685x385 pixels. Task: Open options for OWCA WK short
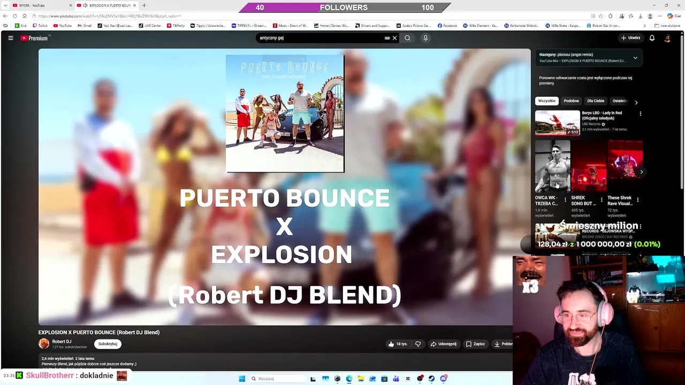[x=565, y=200]
